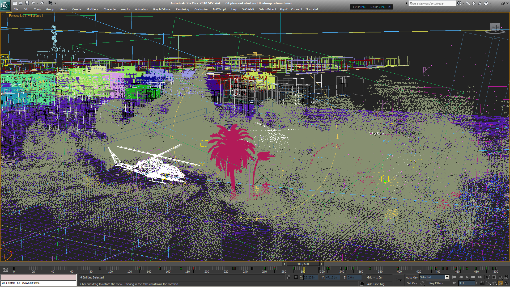Click Add Time Tag
The width and height of the screenshot is (510, 287).
pyautogui.click(x=376, y=284)
